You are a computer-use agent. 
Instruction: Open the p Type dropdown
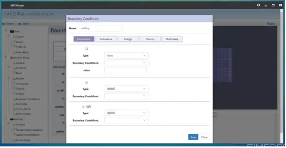pos(126,89)
